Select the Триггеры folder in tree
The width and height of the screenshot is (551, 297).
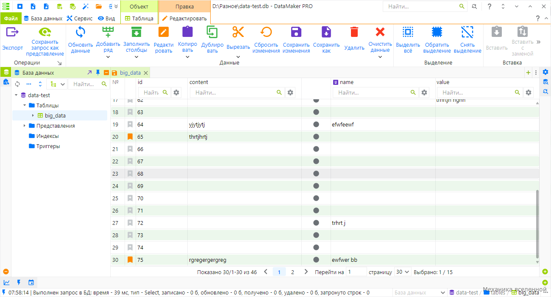click(48, 146)
